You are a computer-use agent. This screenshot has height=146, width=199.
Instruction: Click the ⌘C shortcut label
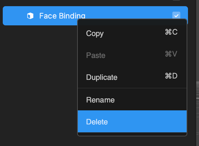(x=171, y=32)
